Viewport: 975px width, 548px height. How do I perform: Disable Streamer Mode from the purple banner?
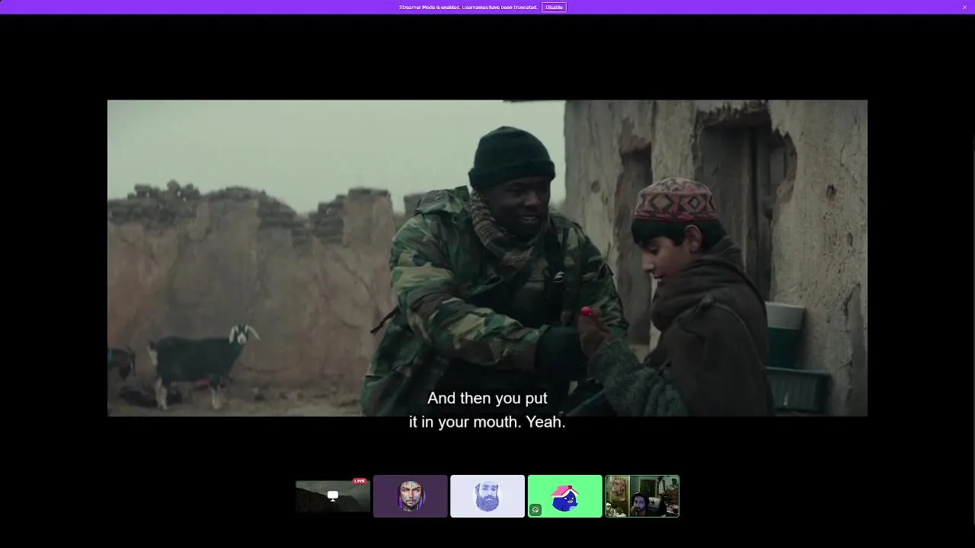click(x=554, y=7)
